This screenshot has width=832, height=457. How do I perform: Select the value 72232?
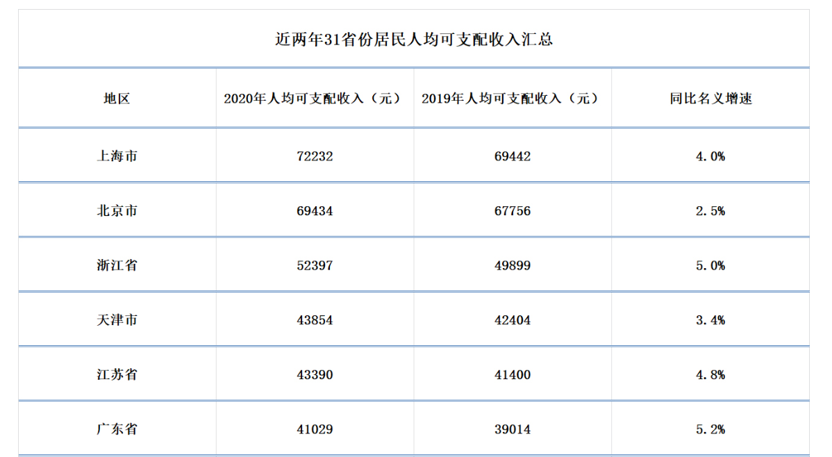(x=315, y=156)
